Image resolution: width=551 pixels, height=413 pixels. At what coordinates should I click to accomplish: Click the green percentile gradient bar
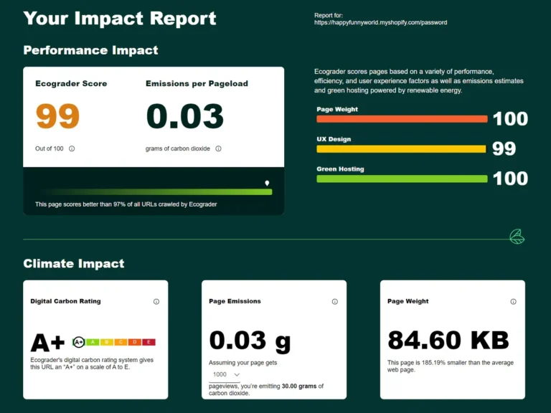pyautogui.click(x=154, y=192)
